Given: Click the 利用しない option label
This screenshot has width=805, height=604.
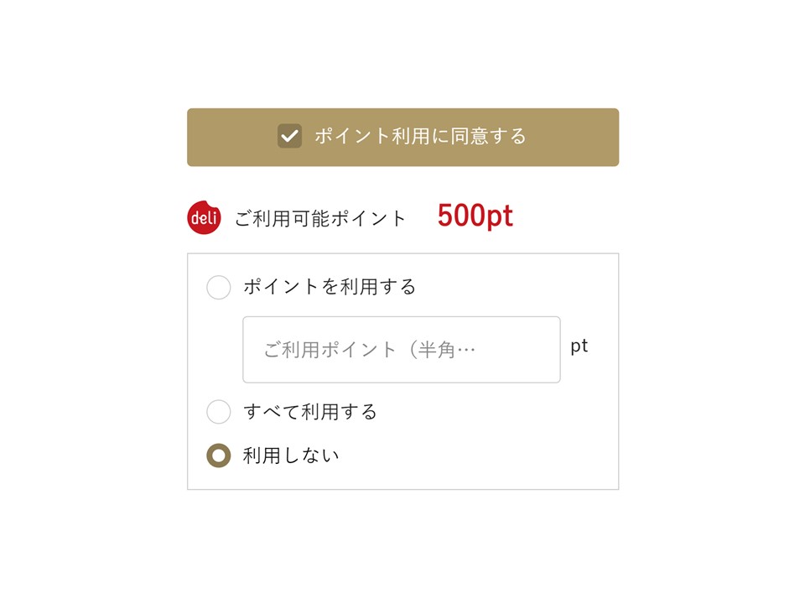Looking at the screenshot, I should click(x=291, y=456).
